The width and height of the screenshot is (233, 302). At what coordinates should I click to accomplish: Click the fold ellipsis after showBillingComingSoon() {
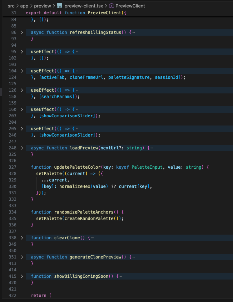point(121,276)
